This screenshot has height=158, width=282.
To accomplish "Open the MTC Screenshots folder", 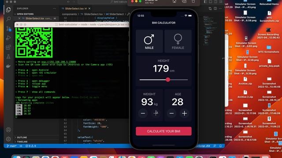I will tap(269, 49).
